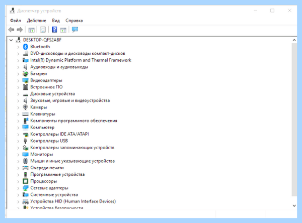Viewport: 302px width, 223px height.
Task: Open the Справка menu
Action: (74, 21)
